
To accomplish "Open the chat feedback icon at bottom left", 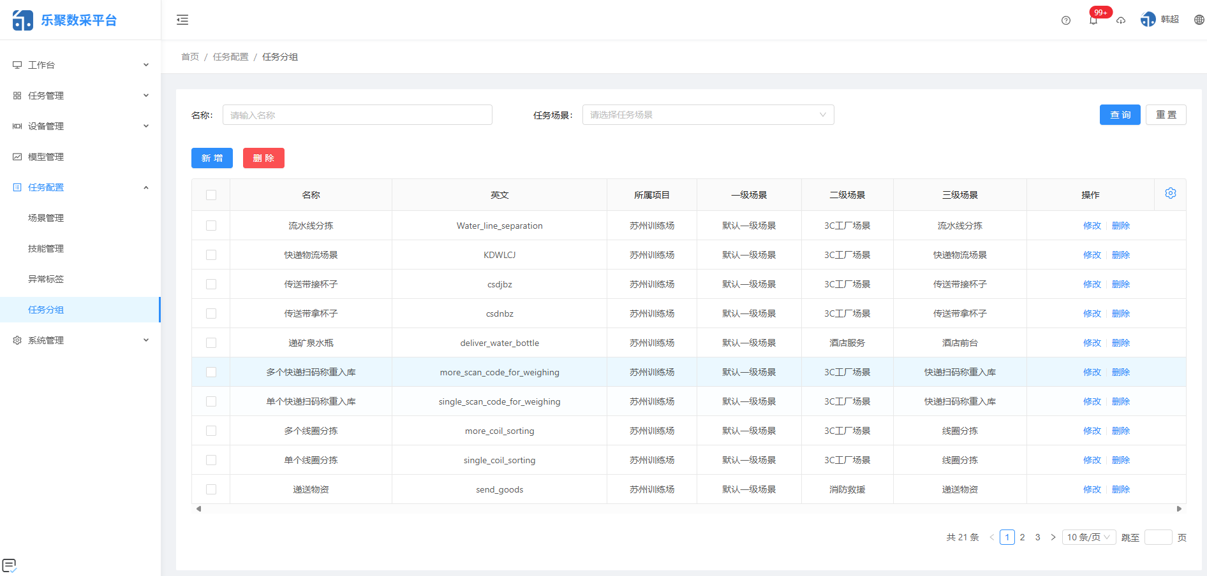I will [x=10, y=565].
